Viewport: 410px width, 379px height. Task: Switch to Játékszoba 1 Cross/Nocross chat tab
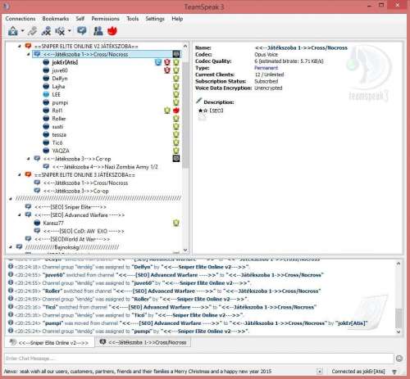(x=143, y=342)
